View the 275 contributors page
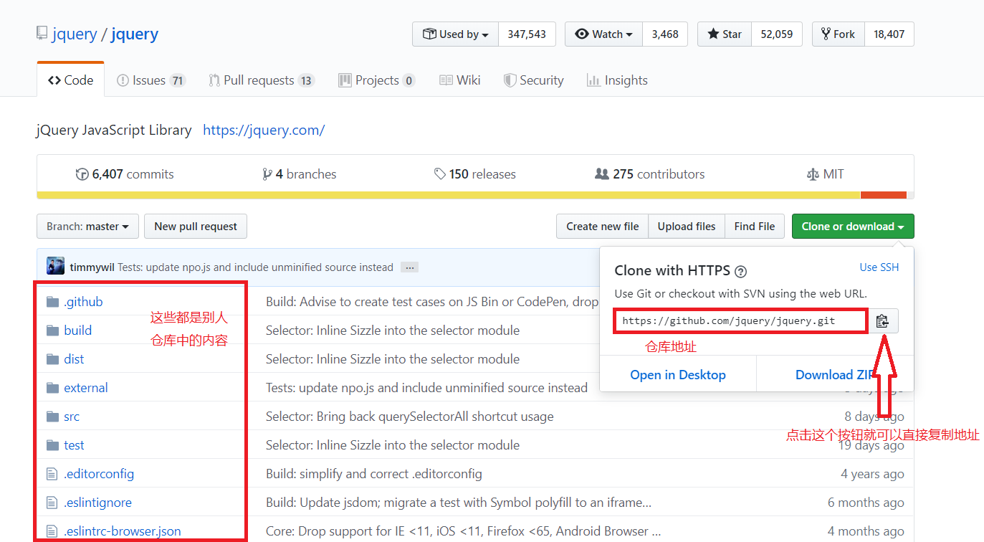This screenshot has width=984, height=542. [x=650, y=174]
